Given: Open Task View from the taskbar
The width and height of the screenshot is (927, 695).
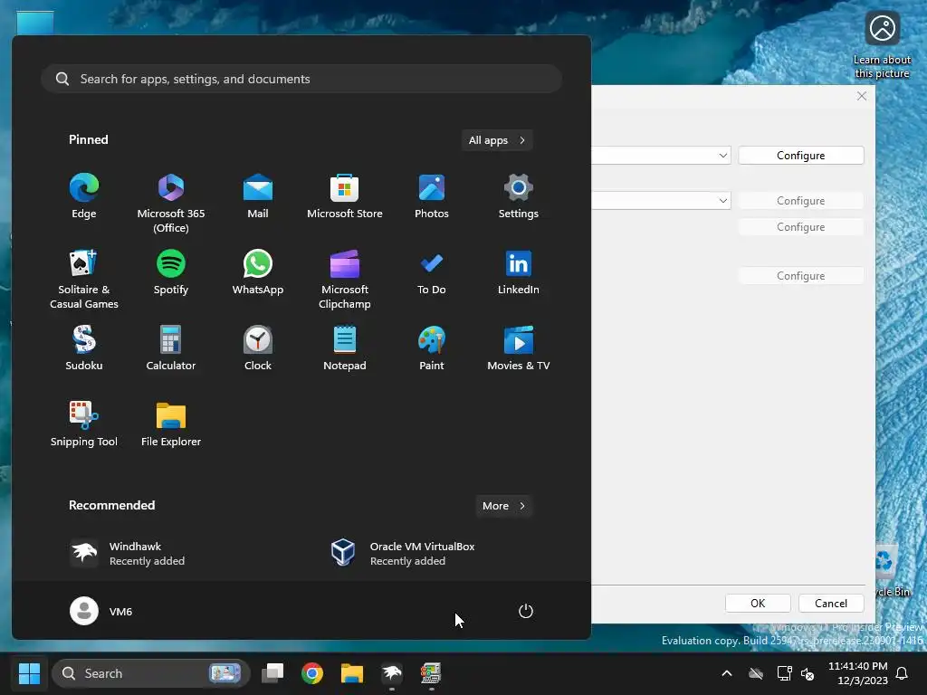Looking at the screenshot, I should coord(272,673).
